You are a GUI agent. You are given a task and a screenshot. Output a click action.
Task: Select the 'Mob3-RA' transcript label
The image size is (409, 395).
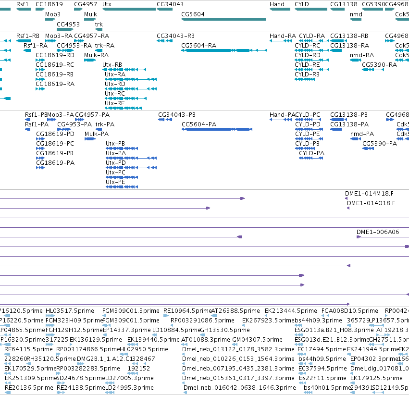point(59,36)
